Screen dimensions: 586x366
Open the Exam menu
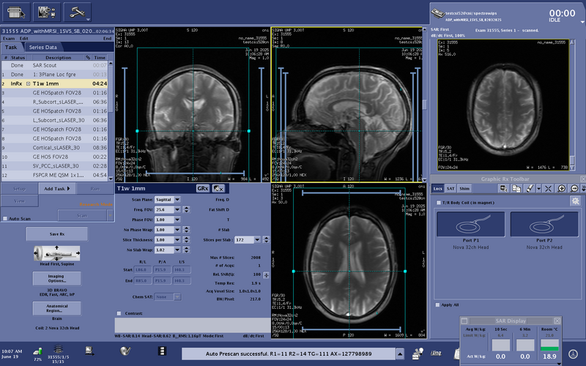point(9,39)
